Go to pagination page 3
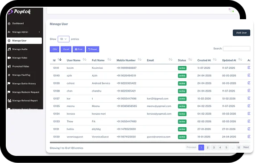The image size is (255, 163). coord(214,147)
